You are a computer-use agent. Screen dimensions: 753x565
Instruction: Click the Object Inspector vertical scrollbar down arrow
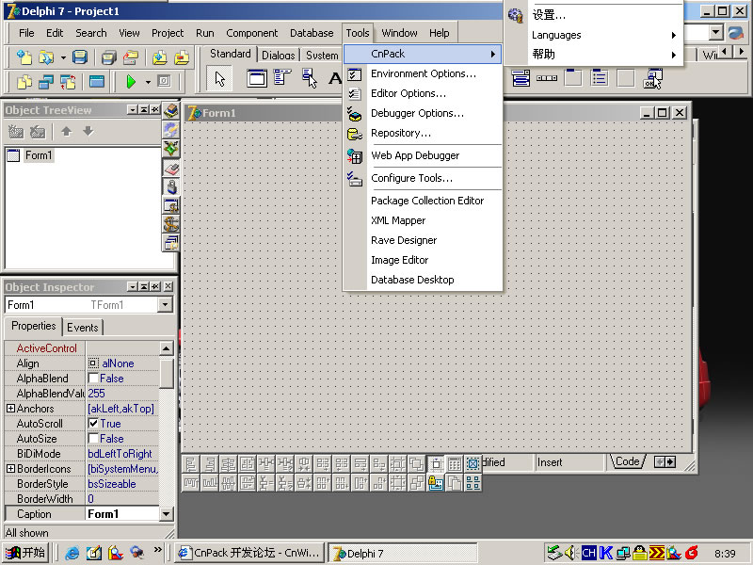click(x=167, y=514)
